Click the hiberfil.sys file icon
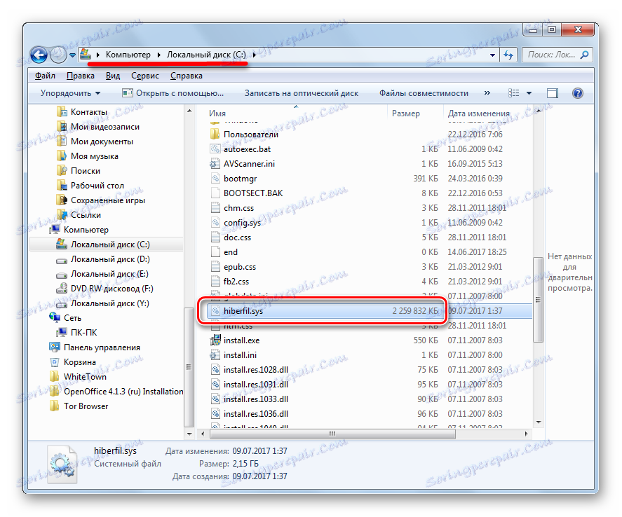Image resolution: width=622 pixels, height=517 pixels. pos(215,311)
